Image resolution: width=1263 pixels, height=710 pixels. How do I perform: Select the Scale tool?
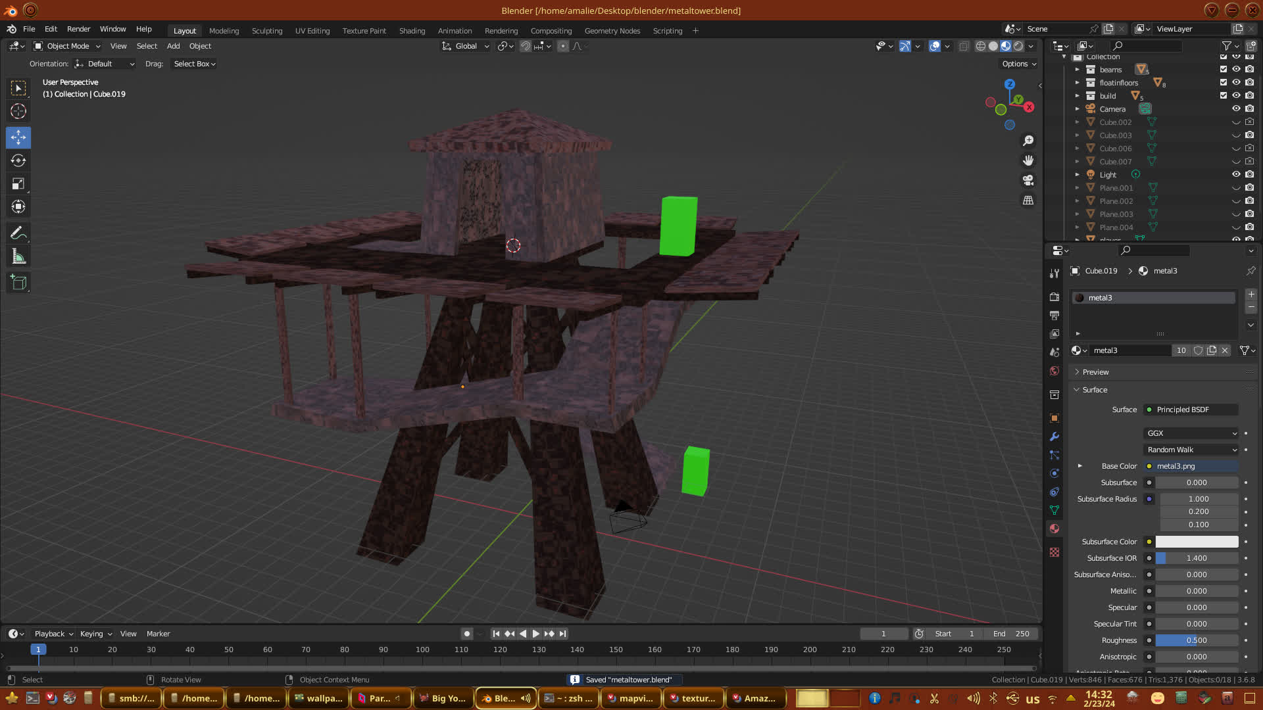(x=18, y=184)
